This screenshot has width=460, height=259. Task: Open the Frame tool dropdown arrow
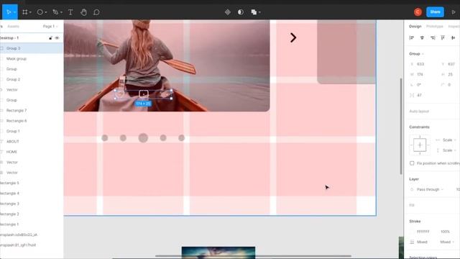[x=30, y=12]
